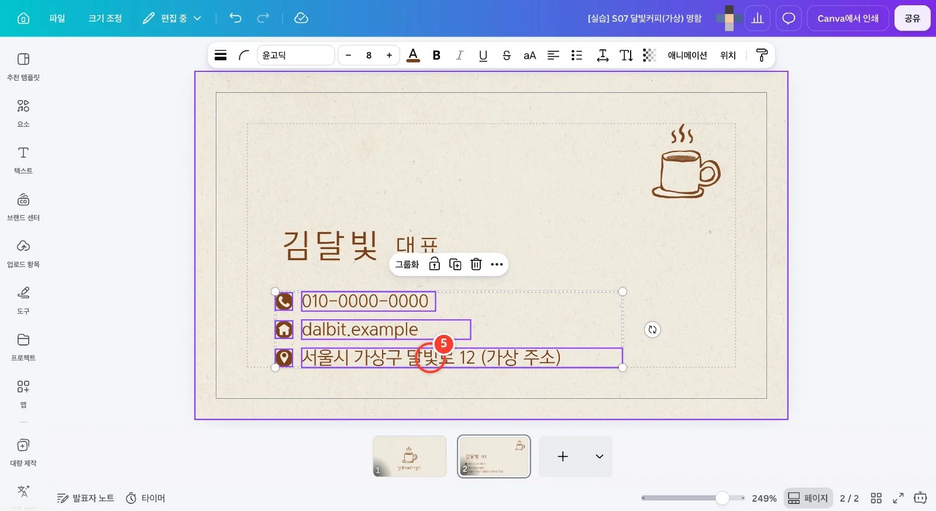Select the coffee cup illustration

pyautogui.click(x=686, y=161)
